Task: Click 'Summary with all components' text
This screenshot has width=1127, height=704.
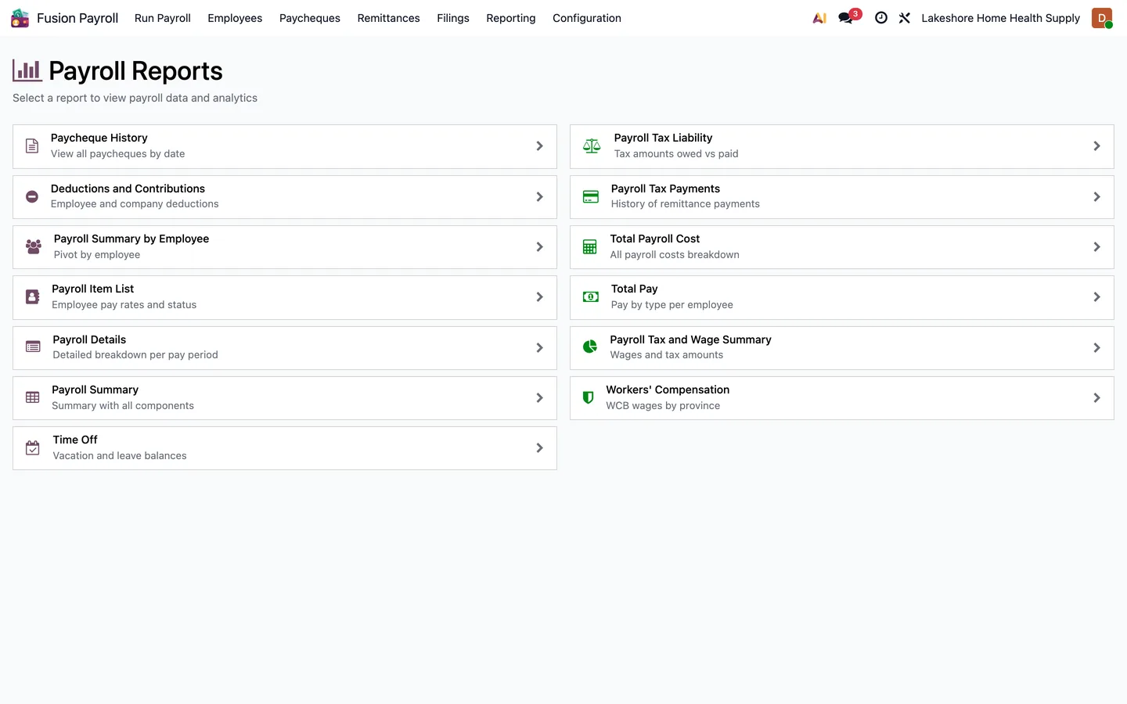Action: click(x=123, y=405)
